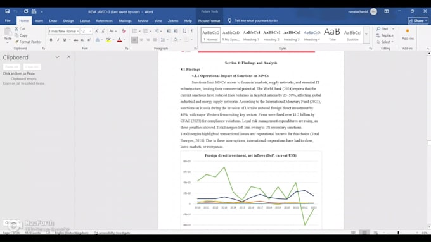Open the Bullets list dropdown
Viewport: 431px width, 242px height.
click(139, 31)
